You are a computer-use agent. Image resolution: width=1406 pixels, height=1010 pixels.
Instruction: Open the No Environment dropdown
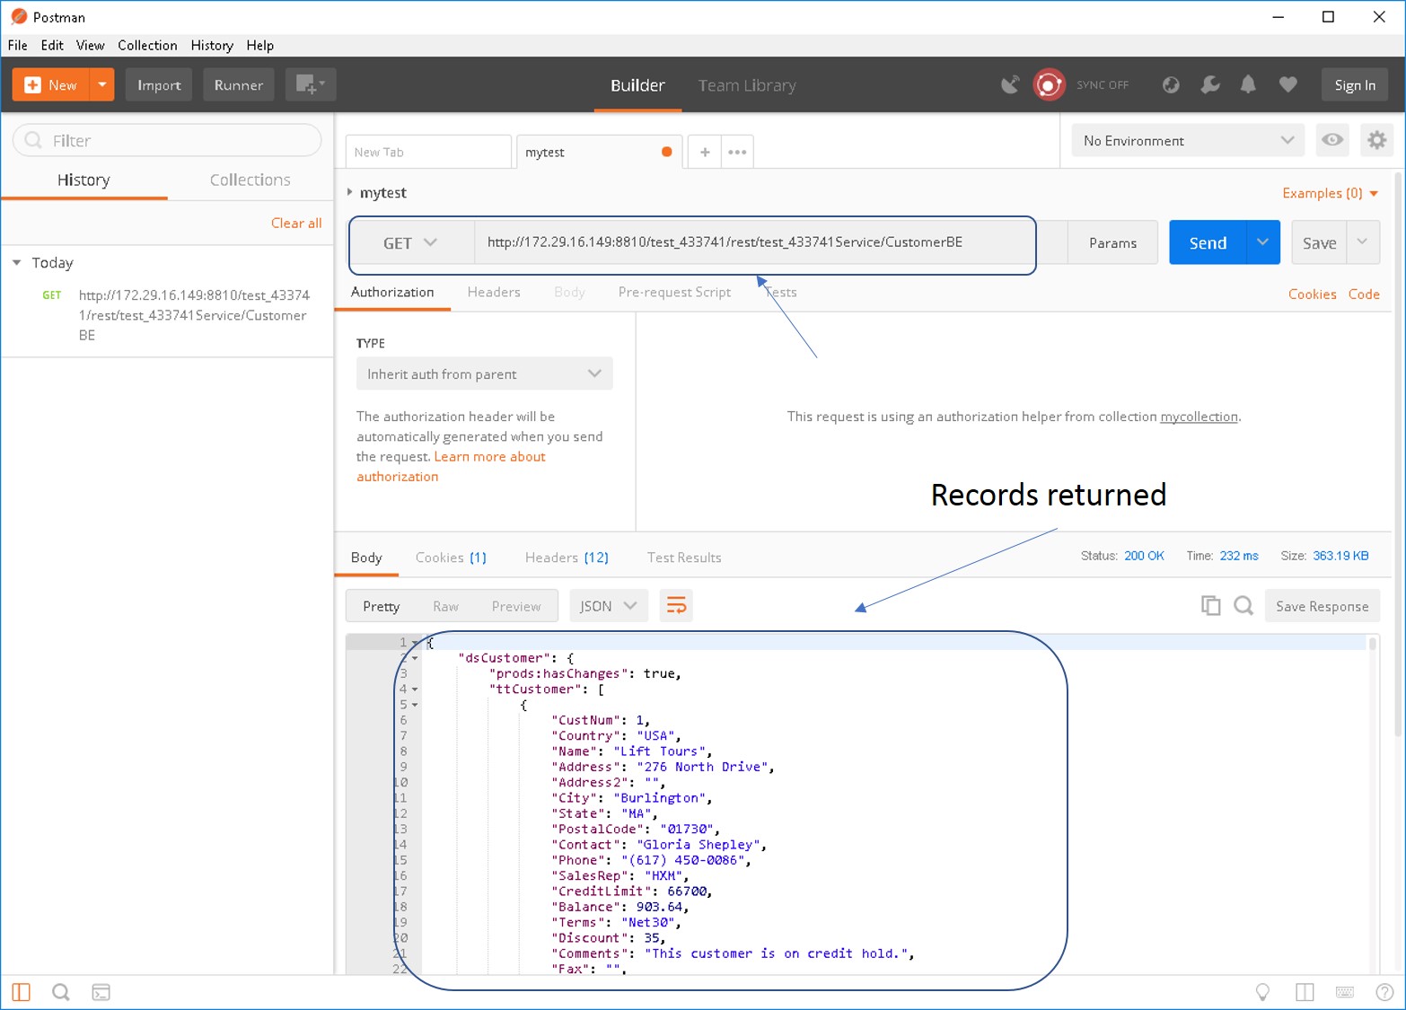1189,140
